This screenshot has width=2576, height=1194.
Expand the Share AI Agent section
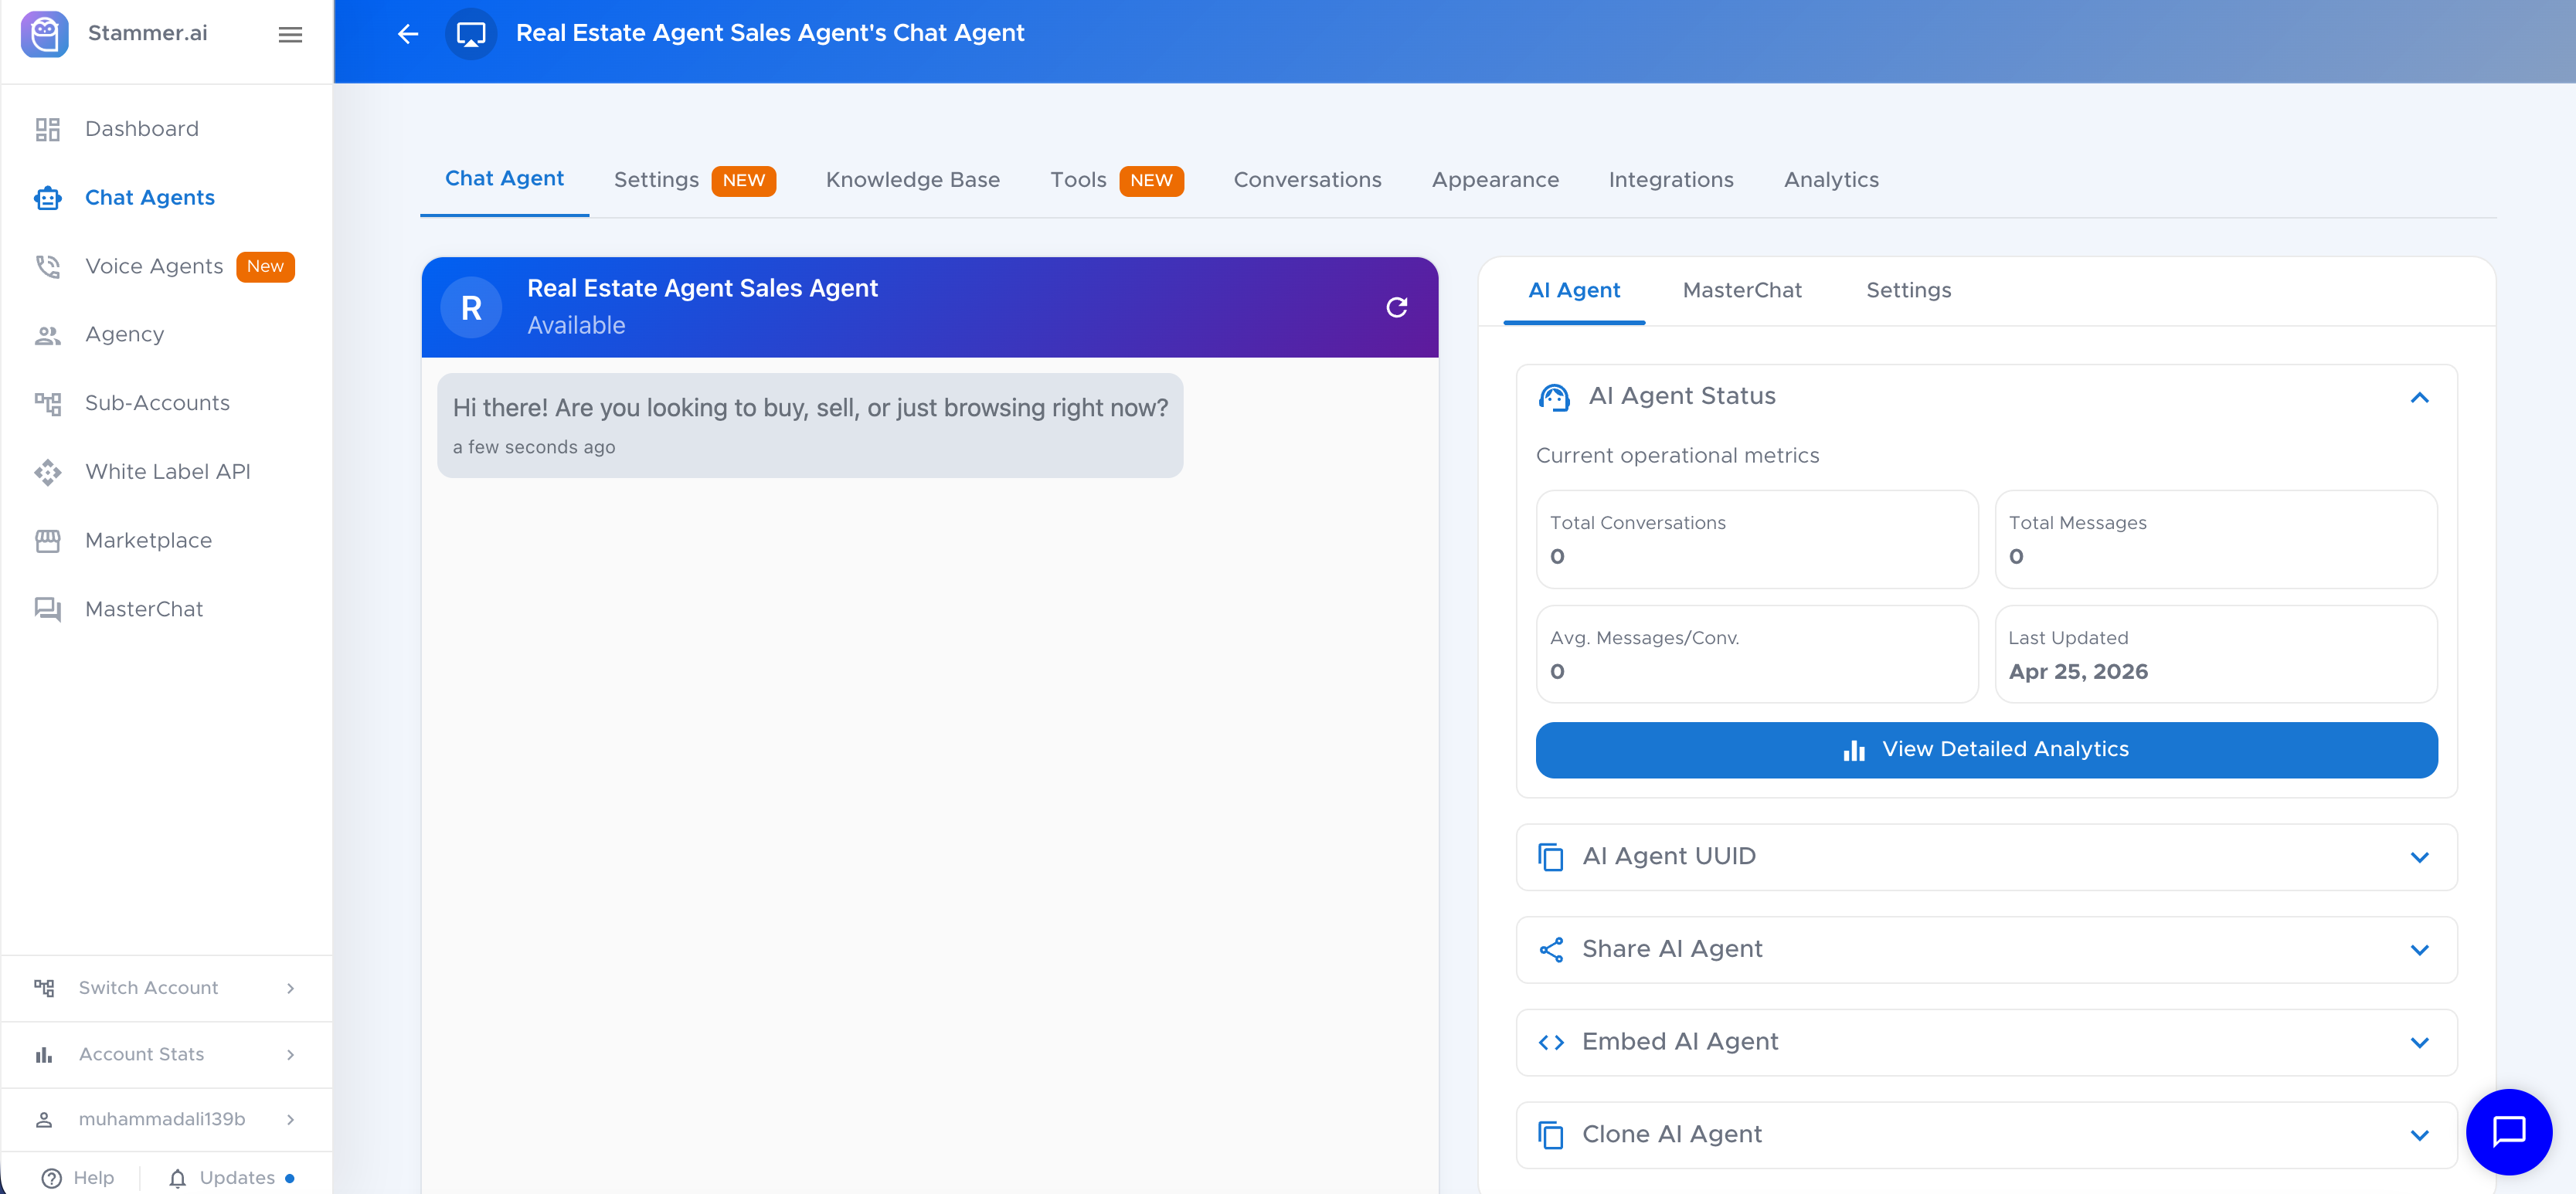click(x=2418, y=949)
